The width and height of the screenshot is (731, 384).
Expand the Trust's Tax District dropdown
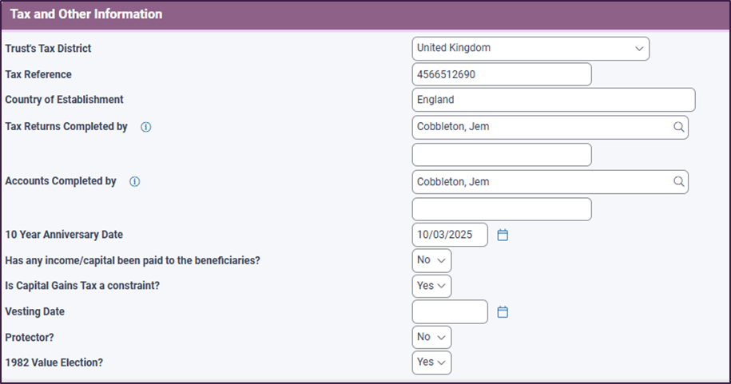click(x=530, y=48)
